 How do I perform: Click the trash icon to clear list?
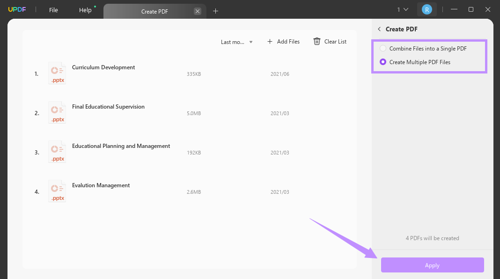click(317, 42)
